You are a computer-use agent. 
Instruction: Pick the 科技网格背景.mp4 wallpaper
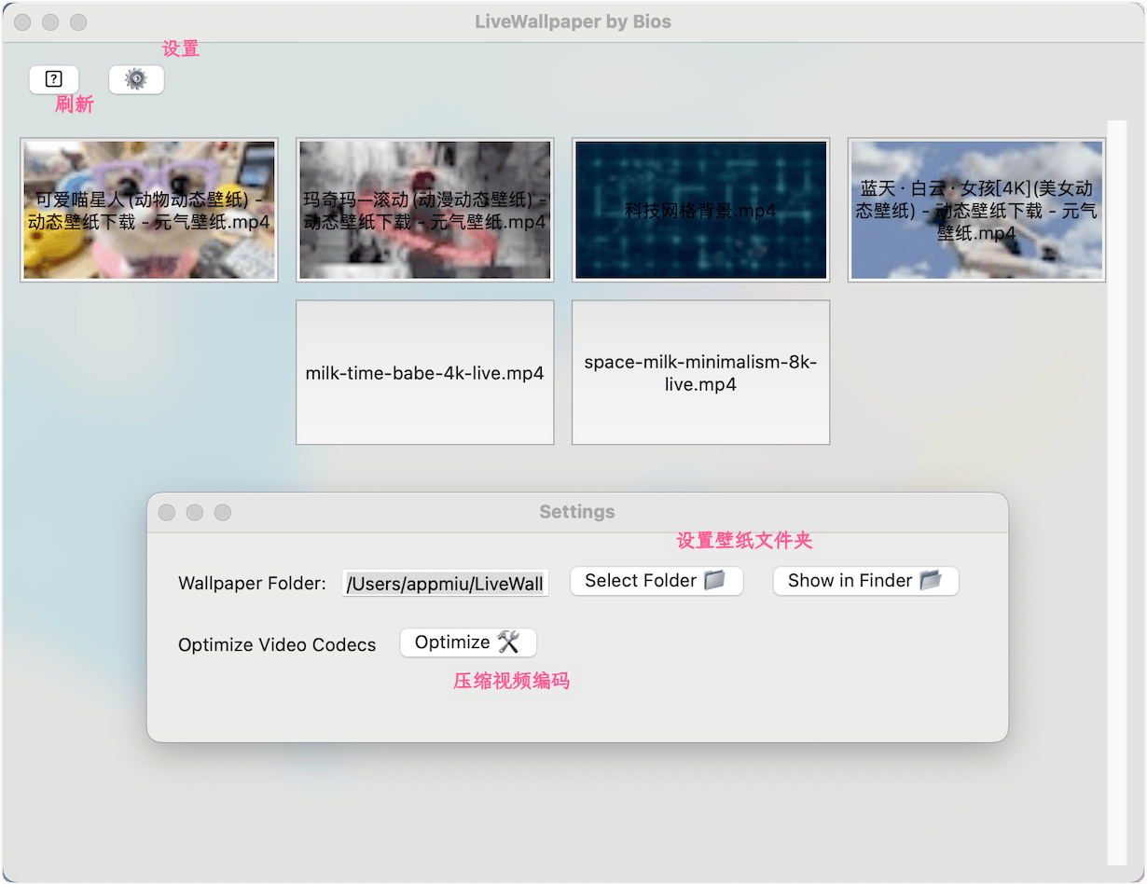(700, 211)
